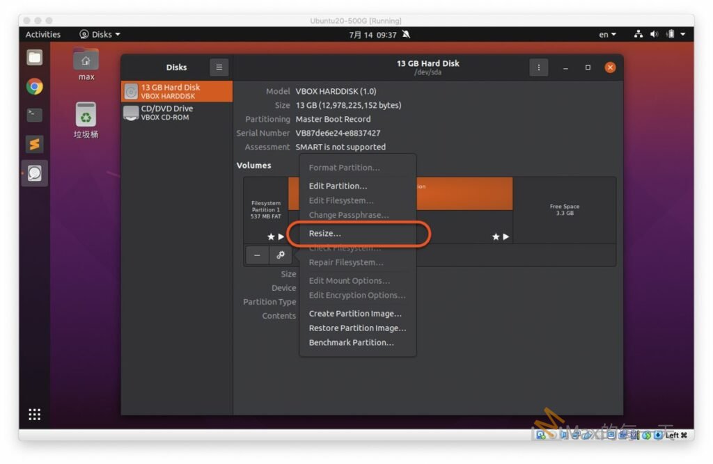Open Terminal from the dock

pyautogui.click(x=35, y=115)
